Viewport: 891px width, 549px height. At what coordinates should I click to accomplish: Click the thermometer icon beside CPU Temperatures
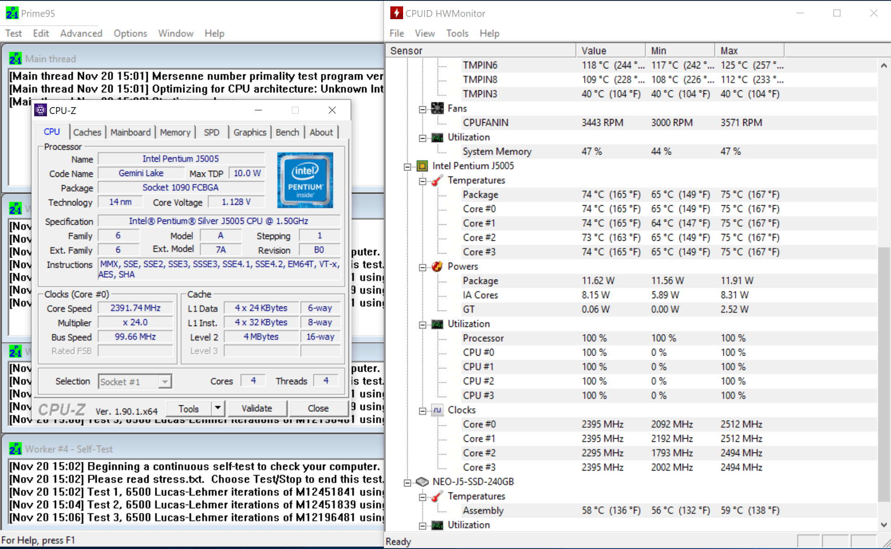pos(437,180)
